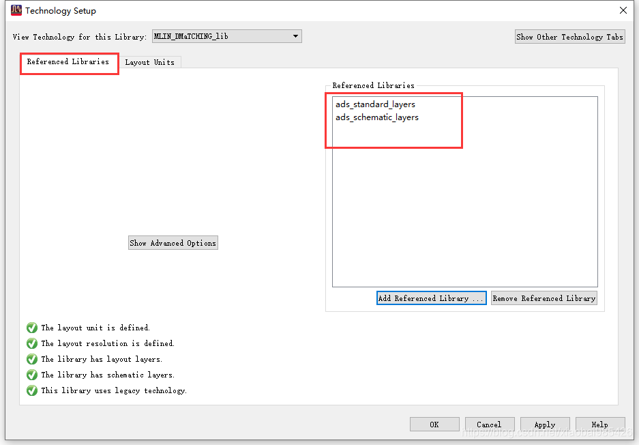The height and width of the screenshot is (445, 639).
Task: Switch to the Layout Units tab
Action: [x=149, y=62]
